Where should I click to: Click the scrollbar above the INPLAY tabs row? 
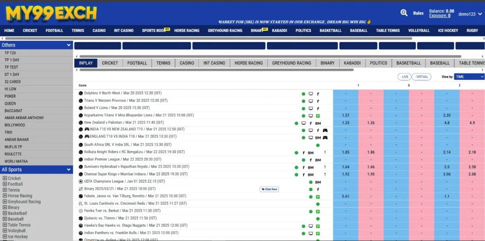point(270,57)
